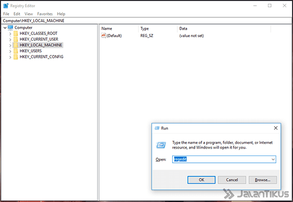Click the HKEY_LOCAL_MACHINE folder icon
293x202 pixels.
click(x=16, y=45)
